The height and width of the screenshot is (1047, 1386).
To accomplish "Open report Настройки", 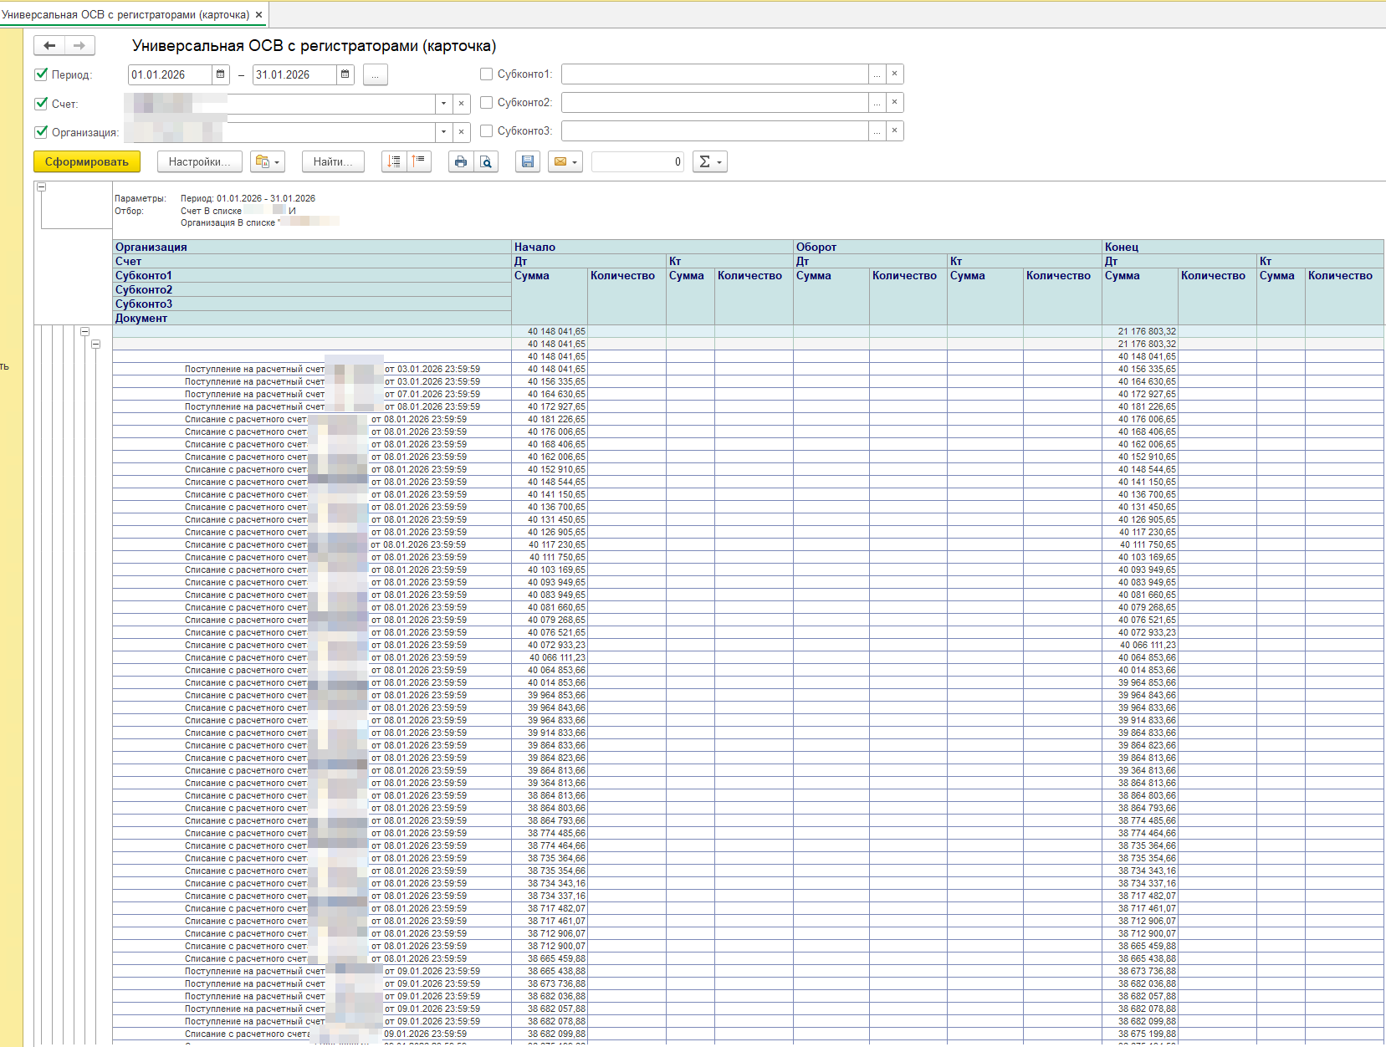I will pyautogui.click(x=199, y=161).
